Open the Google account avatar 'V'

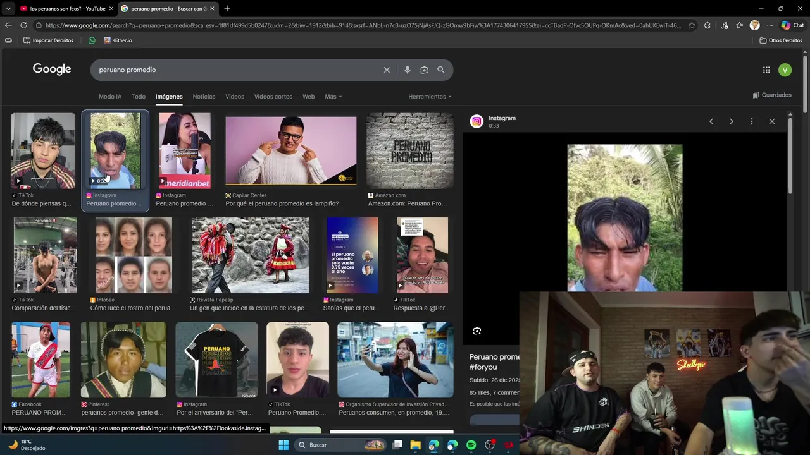pos(785,70)
